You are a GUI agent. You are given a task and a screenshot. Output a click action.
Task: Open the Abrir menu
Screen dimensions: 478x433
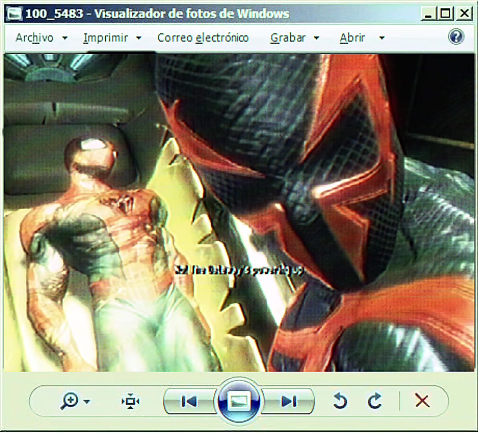click(x=352, y=38)
